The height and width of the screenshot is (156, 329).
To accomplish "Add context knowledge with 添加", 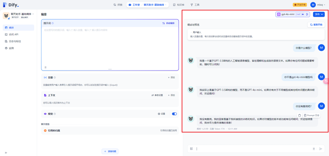I will pos(171,95).
